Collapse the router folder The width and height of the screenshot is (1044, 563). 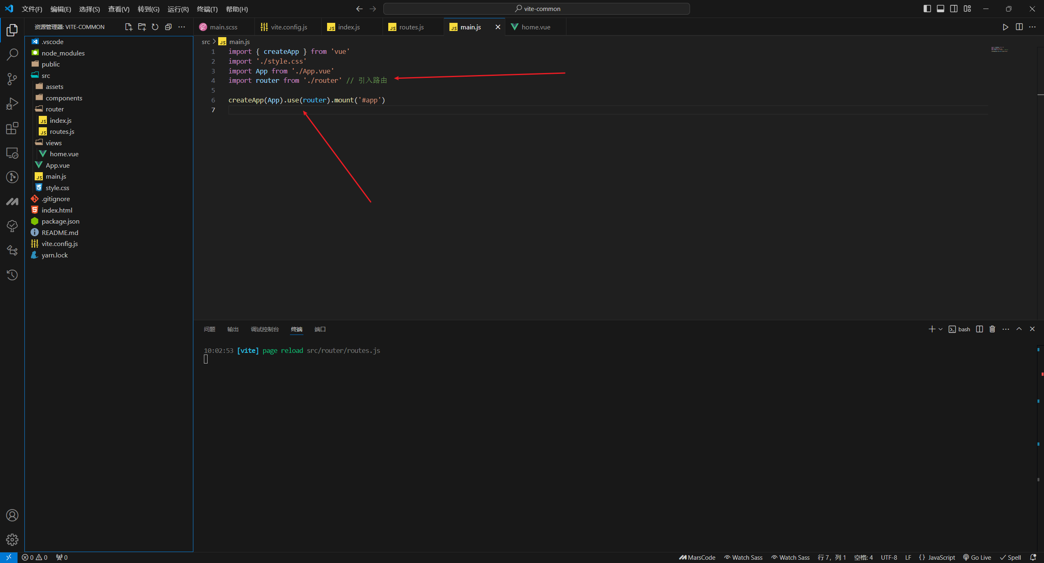55,109
